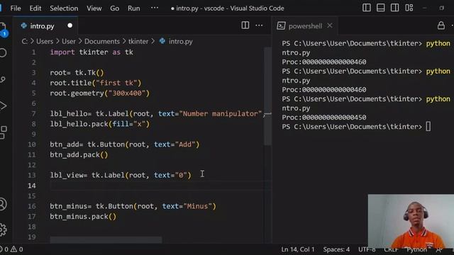Split the editor right
The image size is (454, 255).
[x=245, y=25]
